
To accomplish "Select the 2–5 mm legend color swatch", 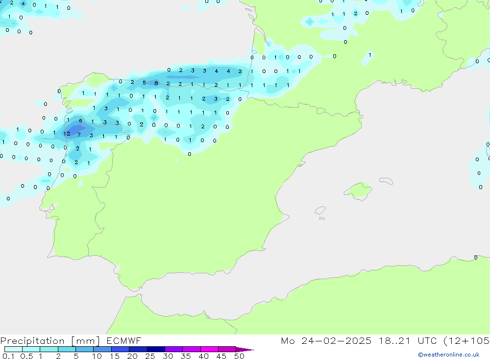I will coord(67,349).
